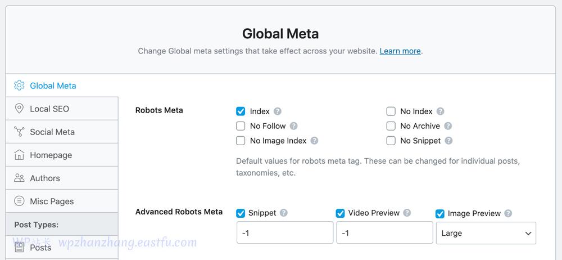Open the help icon next to Snippet
The height and width of the screenshot is (260, 562).
coord(283,213)
